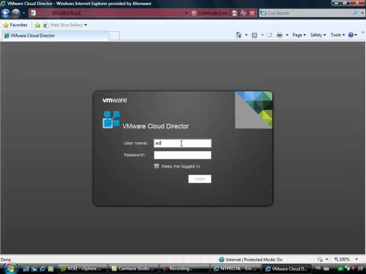Expand the Safety dropdown menu
Viewport: 366px width, 274px height.
[317, 34]
